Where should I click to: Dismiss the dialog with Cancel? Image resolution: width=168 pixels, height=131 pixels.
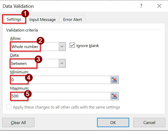(149, 122)
